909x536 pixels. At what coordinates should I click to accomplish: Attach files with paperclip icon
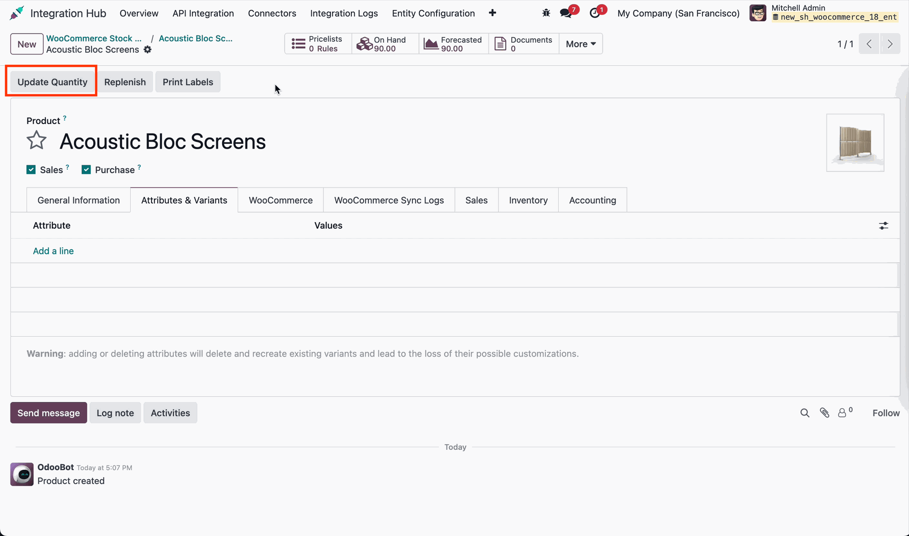coord(825,413)
